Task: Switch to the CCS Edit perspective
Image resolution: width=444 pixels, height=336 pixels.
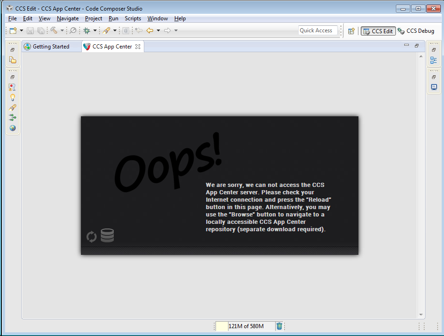Action: [x=378, y=31]
